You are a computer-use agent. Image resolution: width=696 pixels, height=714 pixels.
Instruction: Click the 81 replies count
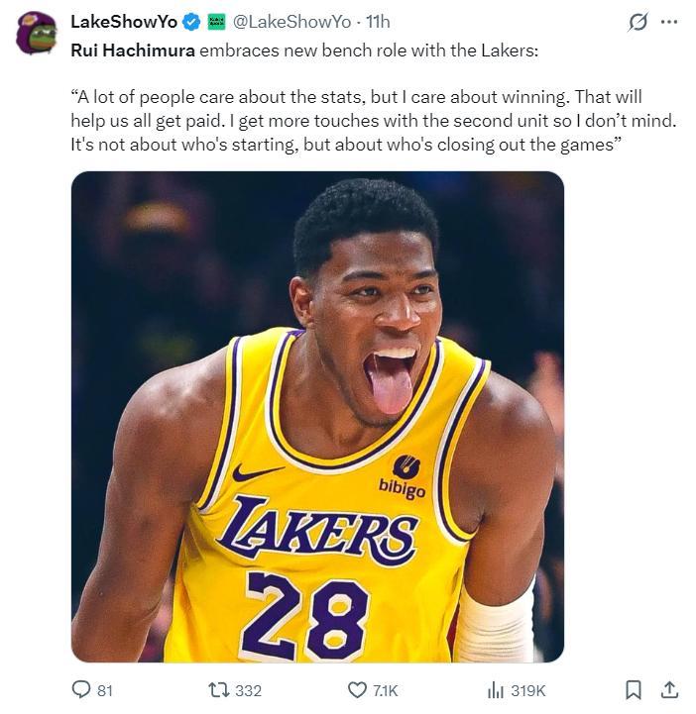click(104, 690)
